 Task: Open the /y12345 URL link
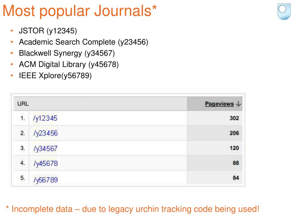click(45, 118)
